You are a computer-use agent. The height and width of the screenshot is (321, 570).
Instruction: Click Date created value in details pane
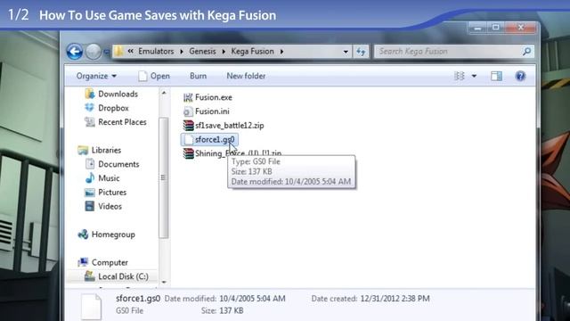coord(395,299)
